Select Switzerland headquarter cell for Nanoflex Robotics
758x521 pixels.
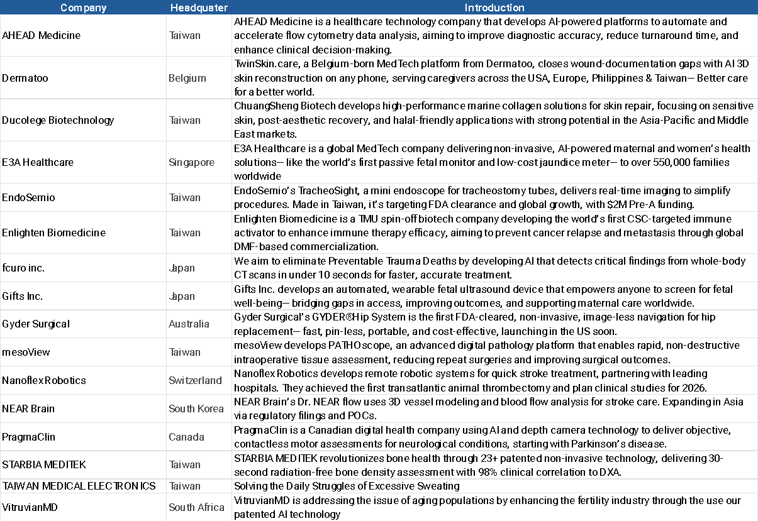(x=199, y=380)
